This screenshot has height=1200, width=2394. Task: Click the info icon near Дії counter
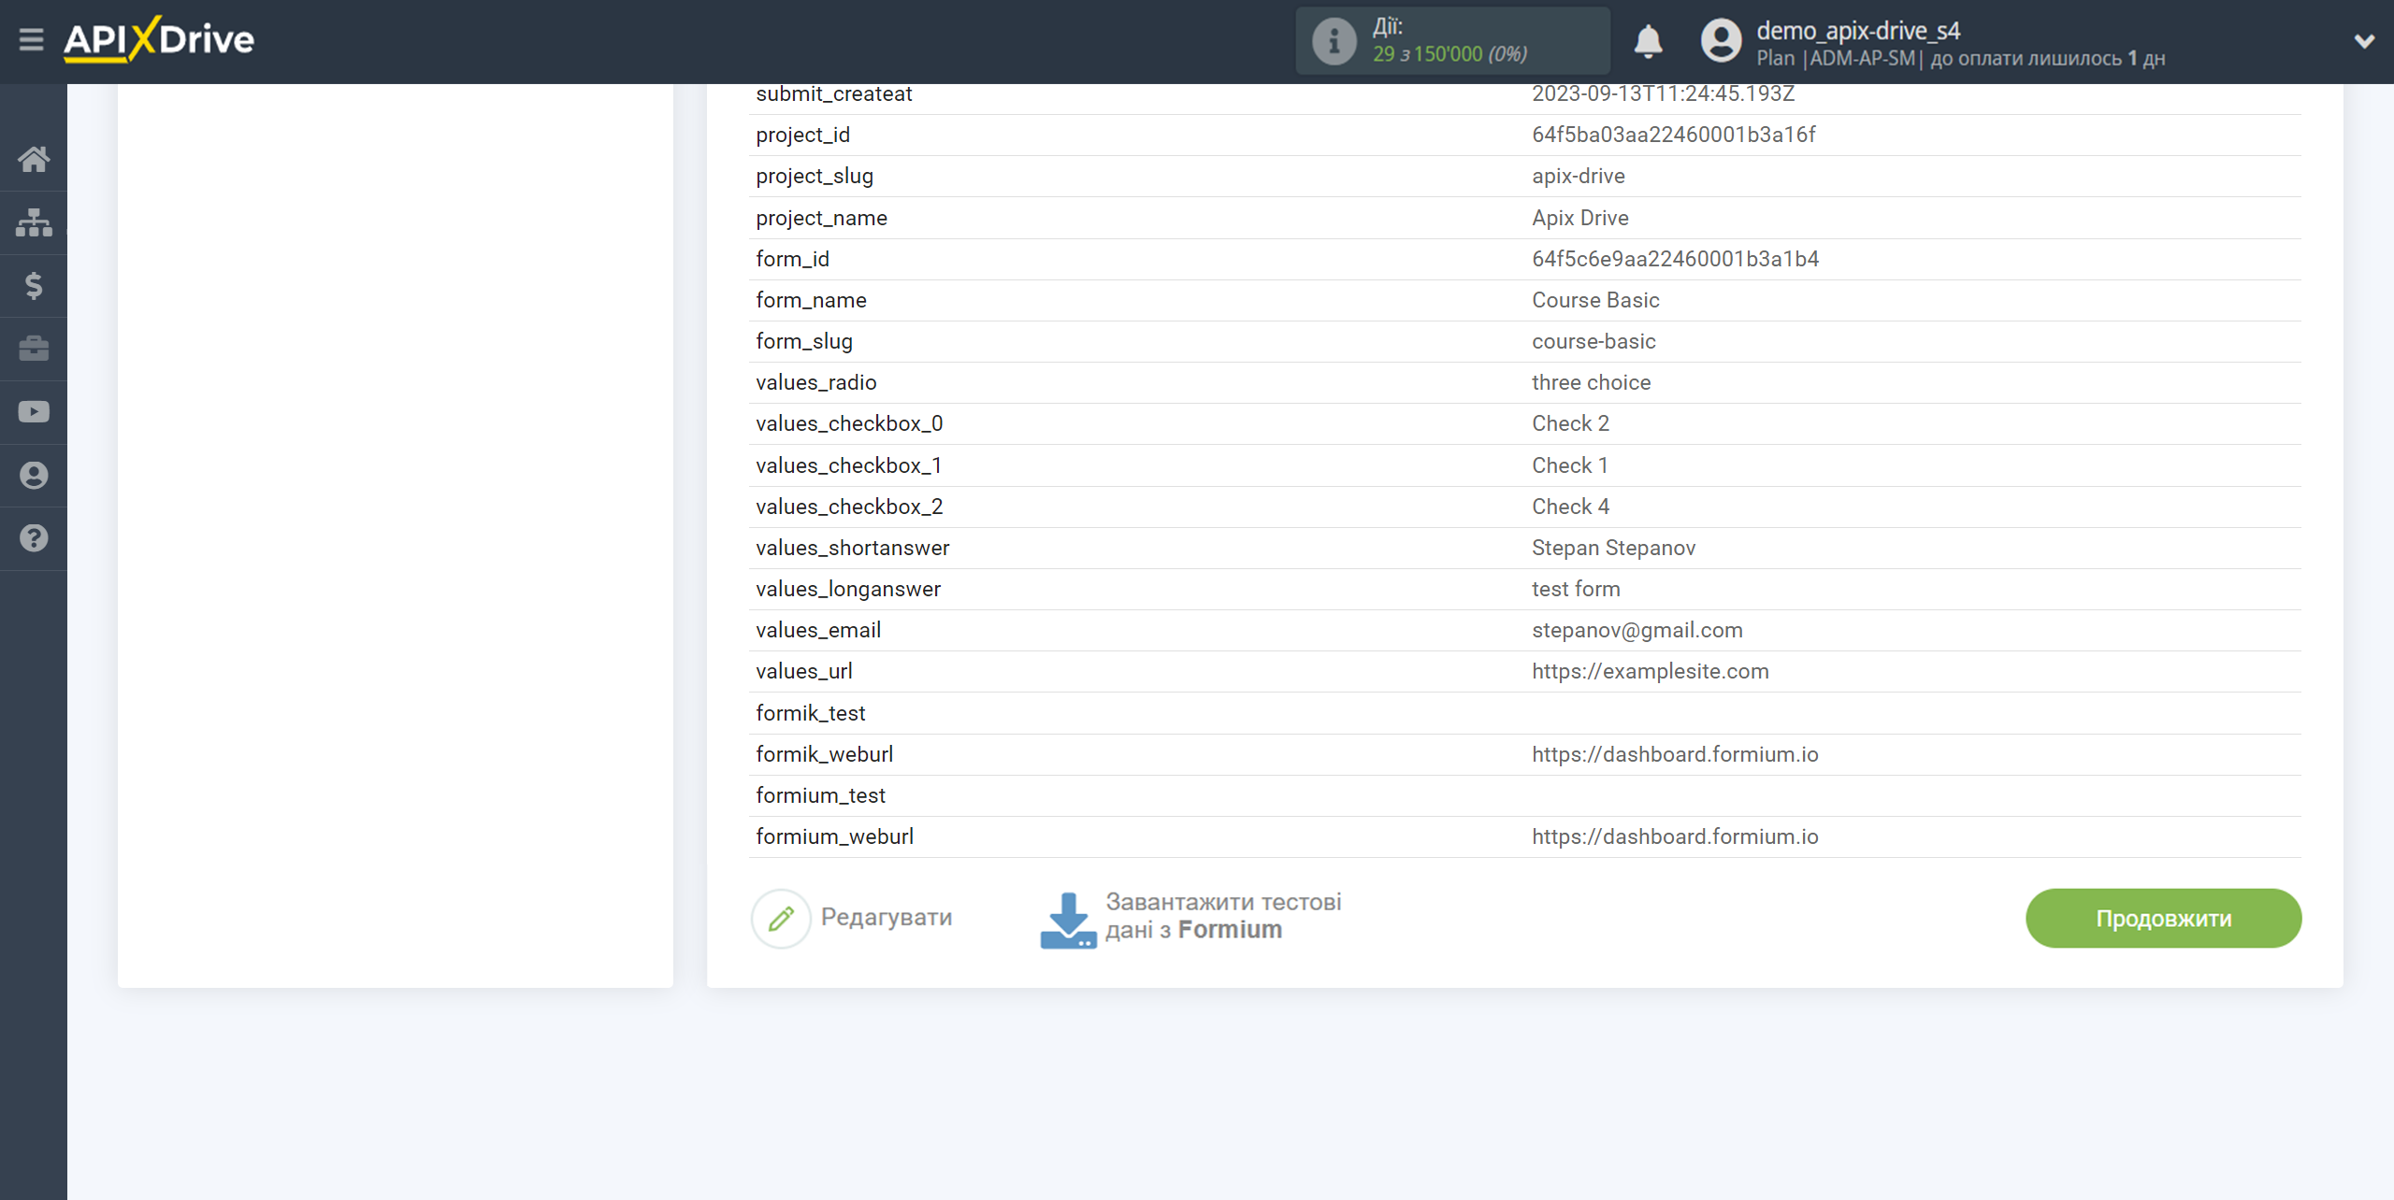pos(1334,41)
